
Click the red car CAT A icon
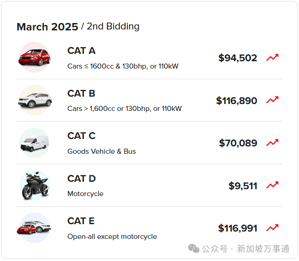click(x=34, y=58)
